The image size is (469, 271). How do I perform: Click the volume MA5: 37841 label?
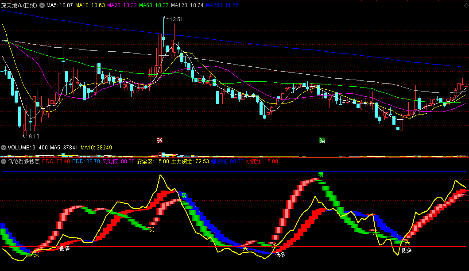[x=64, y=148]
